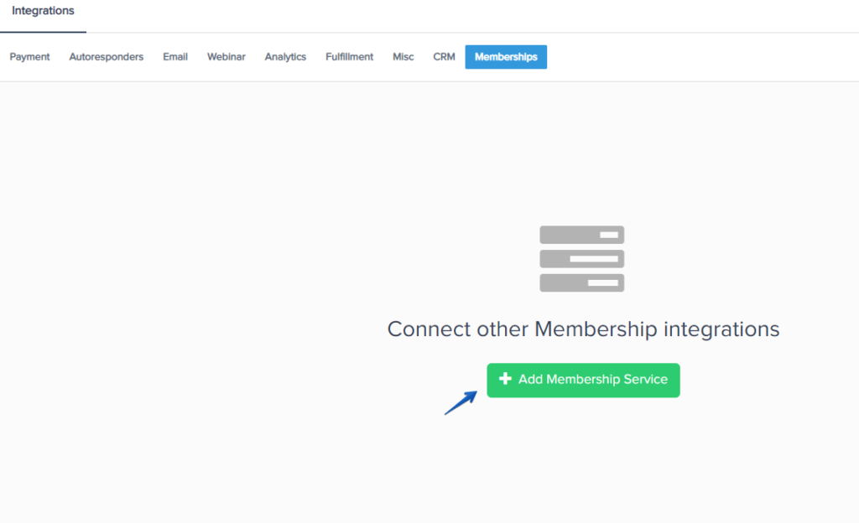
Task: Switch to the Payment tab
Action: 30,57
